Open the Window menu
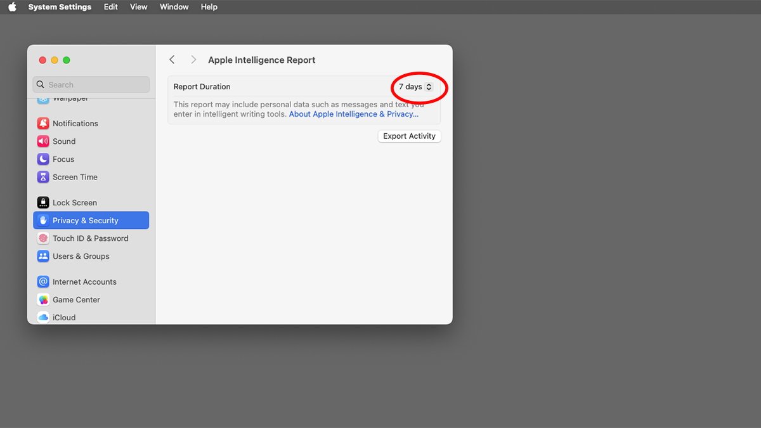This screenshot has height=428, width=761. [174, 7]
